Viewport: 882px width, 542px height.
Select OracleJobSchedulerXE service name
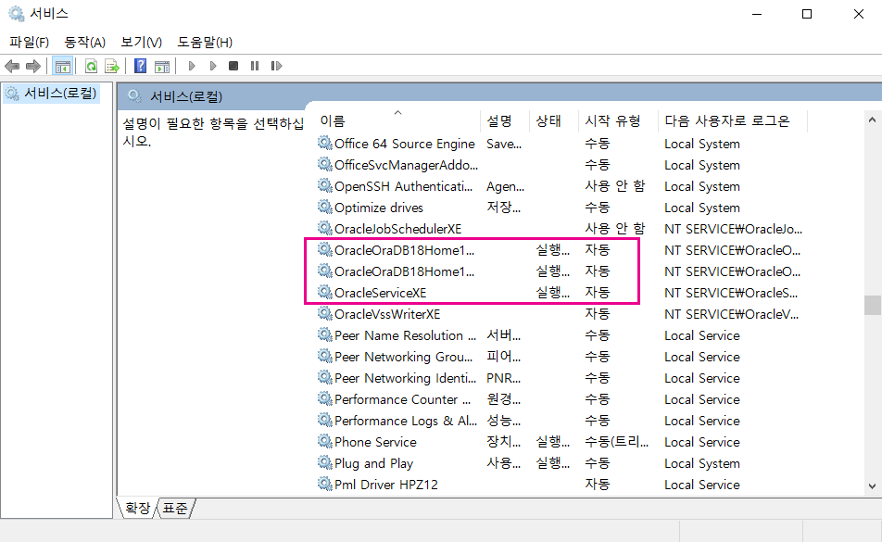[397, 229]
